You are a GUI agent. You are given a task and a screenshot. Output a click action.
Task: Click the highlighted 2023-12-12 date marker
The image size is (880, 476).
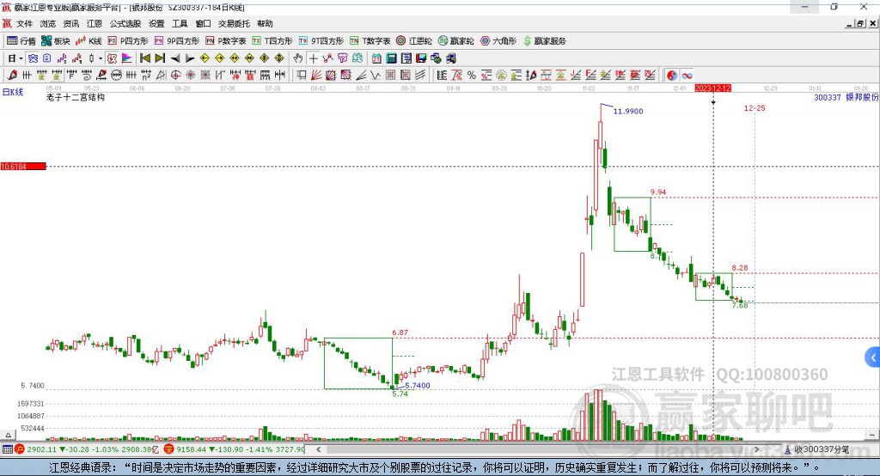712,88
